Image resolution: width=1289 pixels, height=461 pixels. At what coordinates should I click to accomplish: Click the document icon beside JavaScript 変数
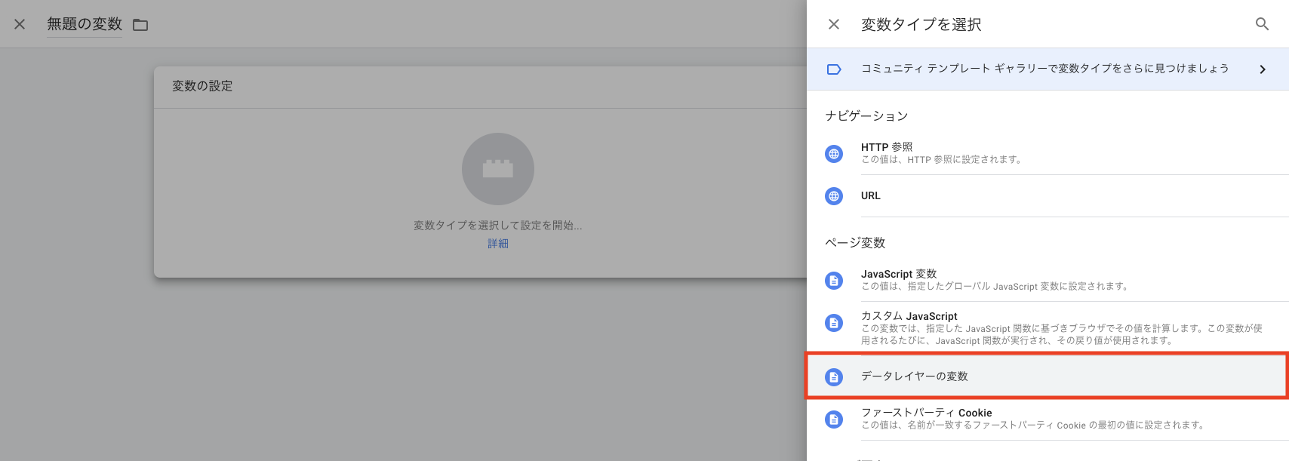tap(834, 281)
